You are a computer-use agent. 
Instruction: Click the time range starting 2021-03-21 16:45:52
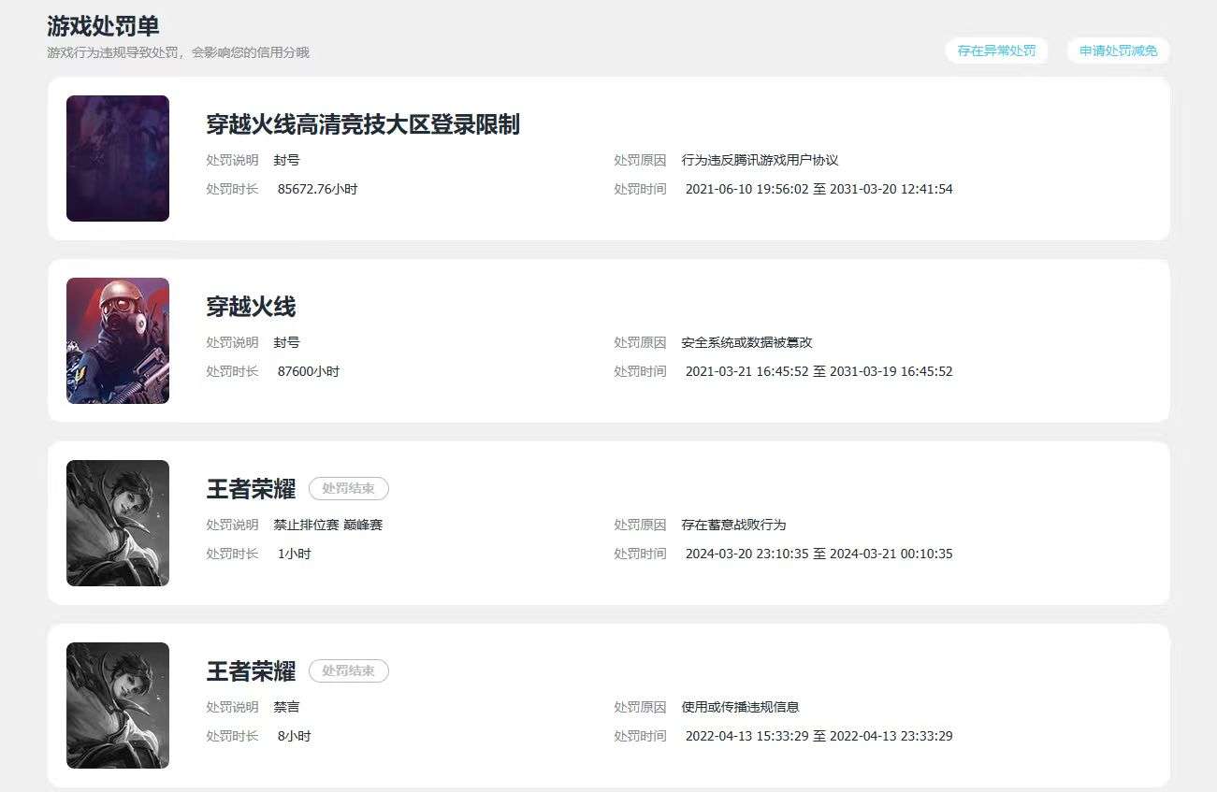pos(819,371)
